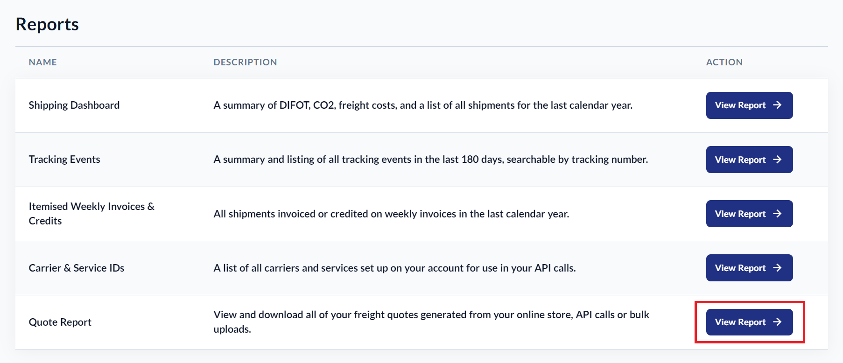Select the Carrier & Service IDs name
This screenshot has height=363, width=843.
(x=77, y=268)
